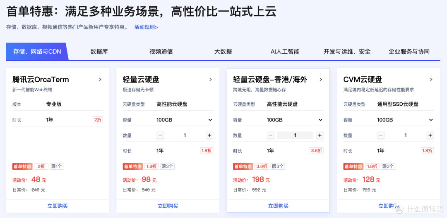Decrease quantity on 轻量云硬盘-香港/海外 card
447x218 pixels.
[x=271, y=135]
